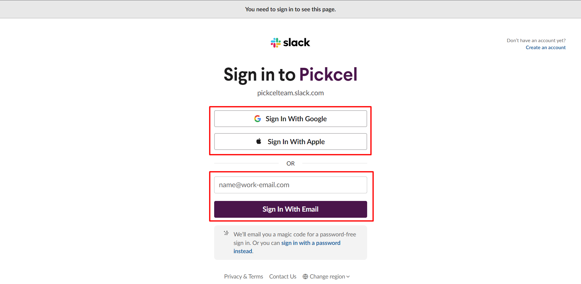Open Create an account link
Viewport: 581px width, 284px height.
click(x=546, y=47)
